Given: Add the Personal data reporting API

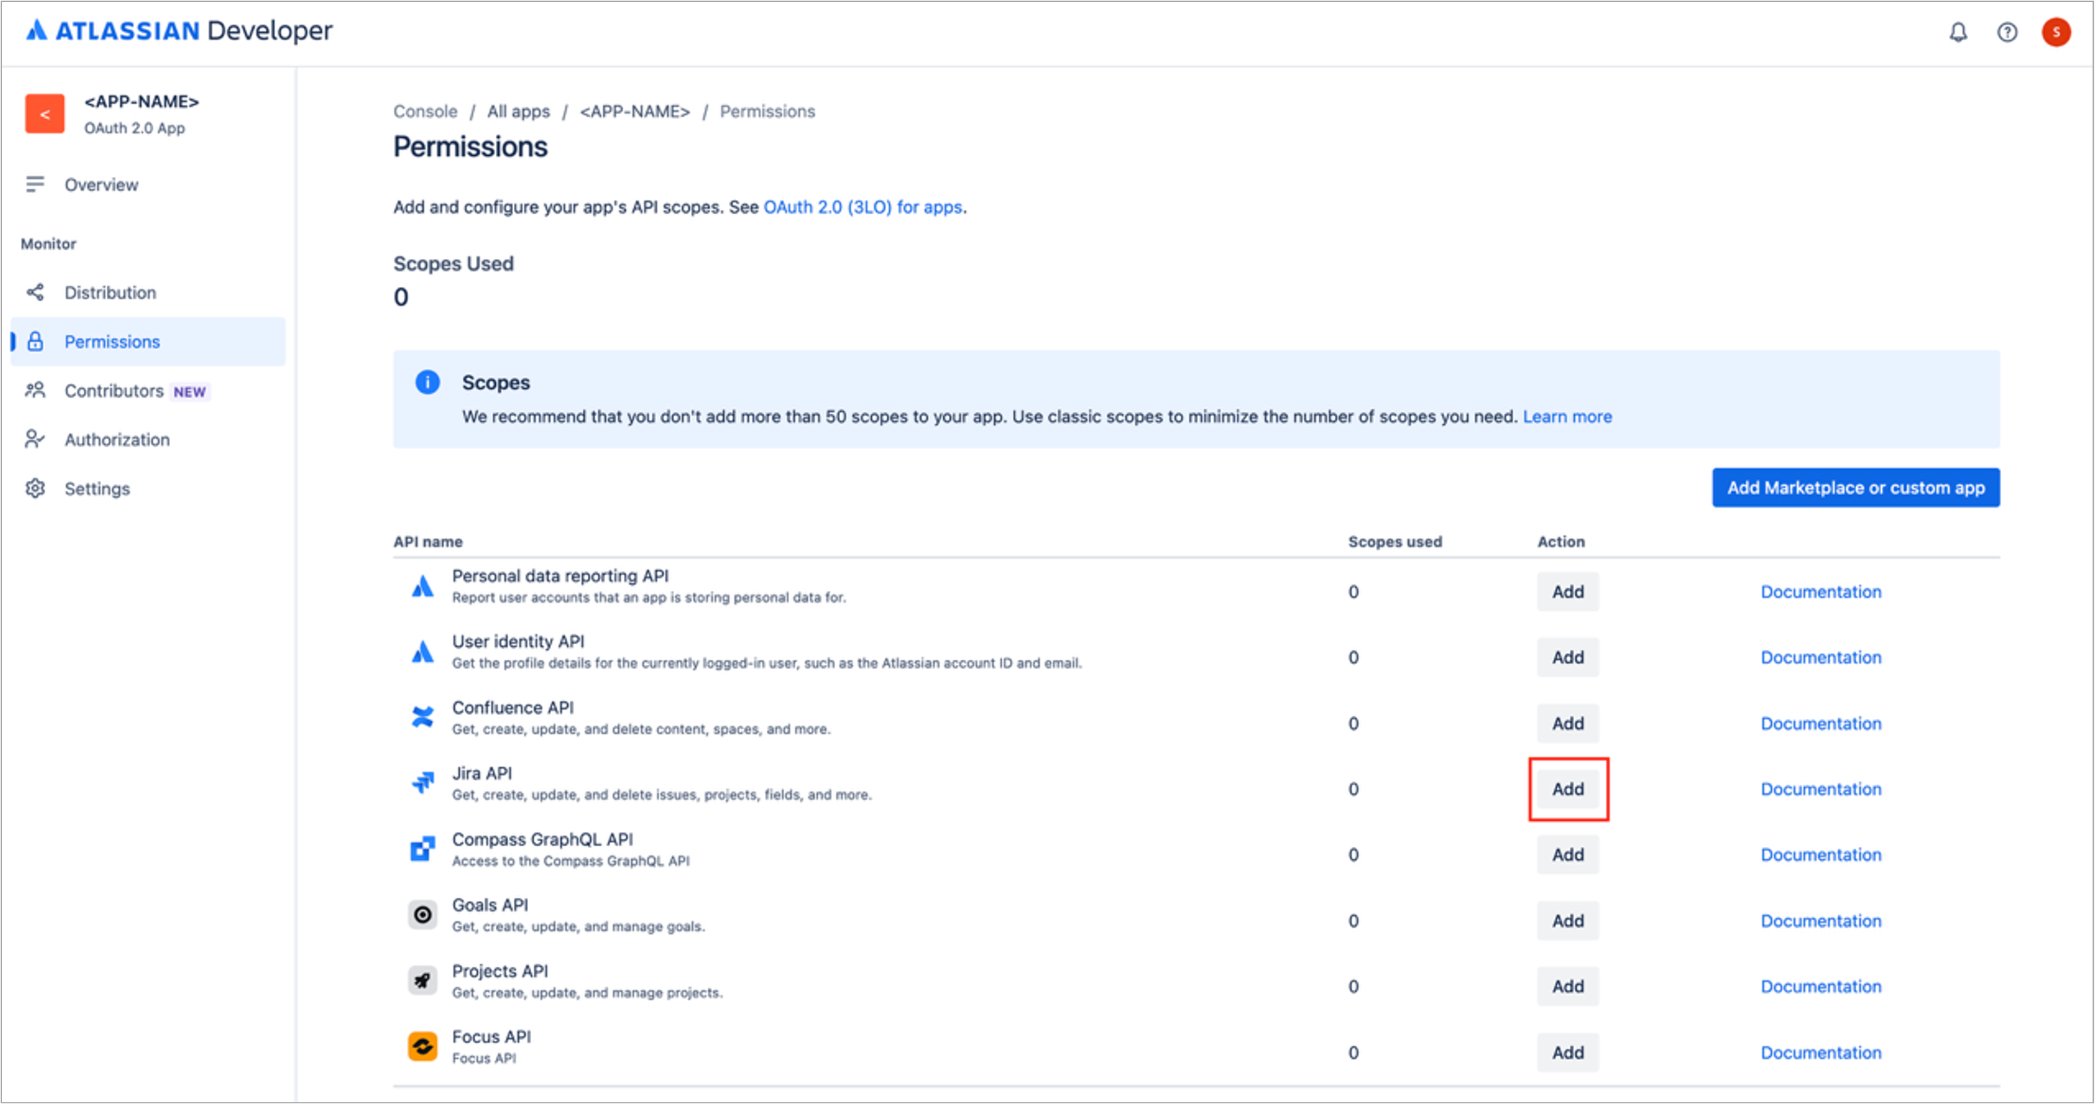Looking at the screenshot, I should pos(1568,591).
